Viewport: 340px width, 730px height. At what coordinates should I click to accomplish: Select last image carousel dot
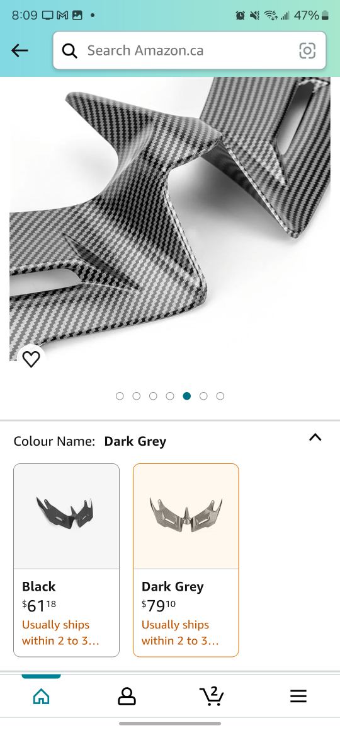click(220, 396)
